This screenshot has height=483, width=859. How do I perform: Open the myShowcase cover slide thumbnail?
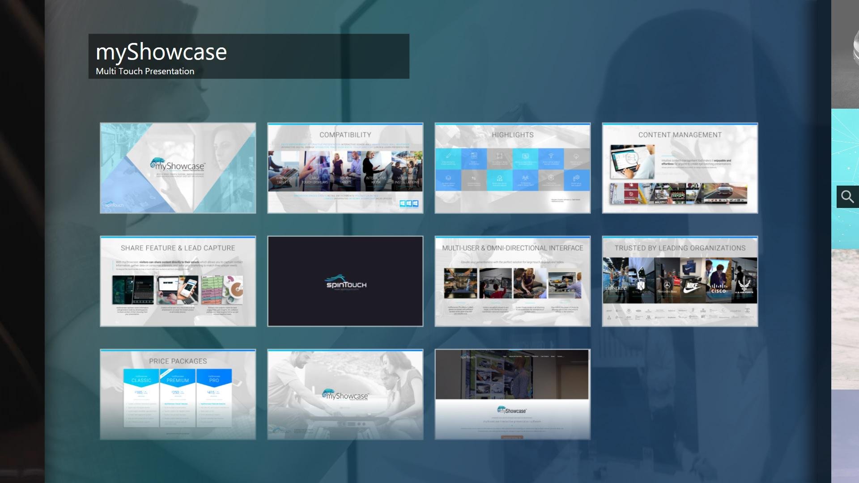pos(178,168)
